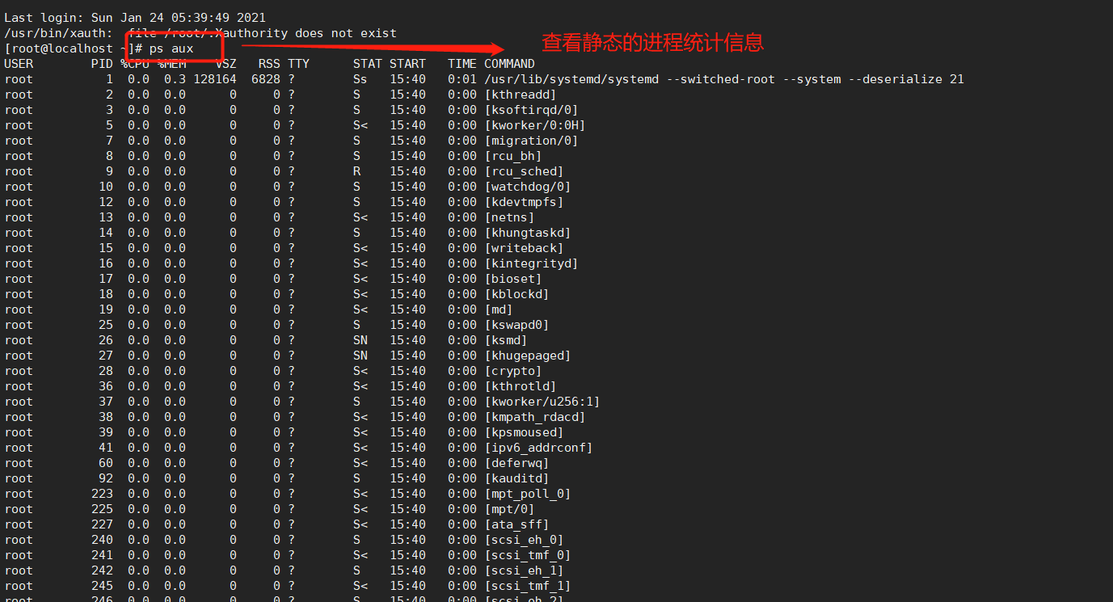
Task: Click the '[md]' process name
Action: (x=499, y=309)
